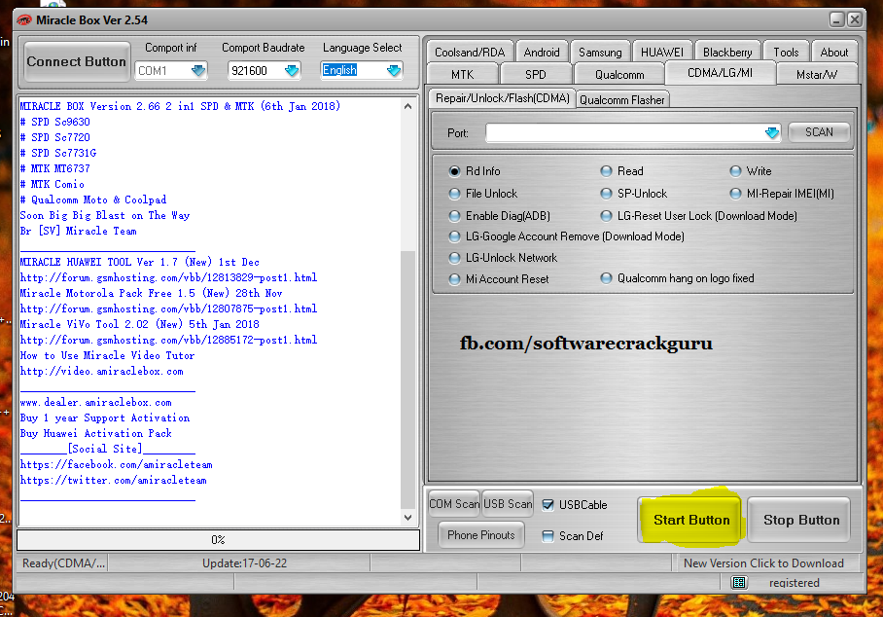Enable the Scan Def checkbox
This screenshot has height=617, width=883.
tap(547, 536)
